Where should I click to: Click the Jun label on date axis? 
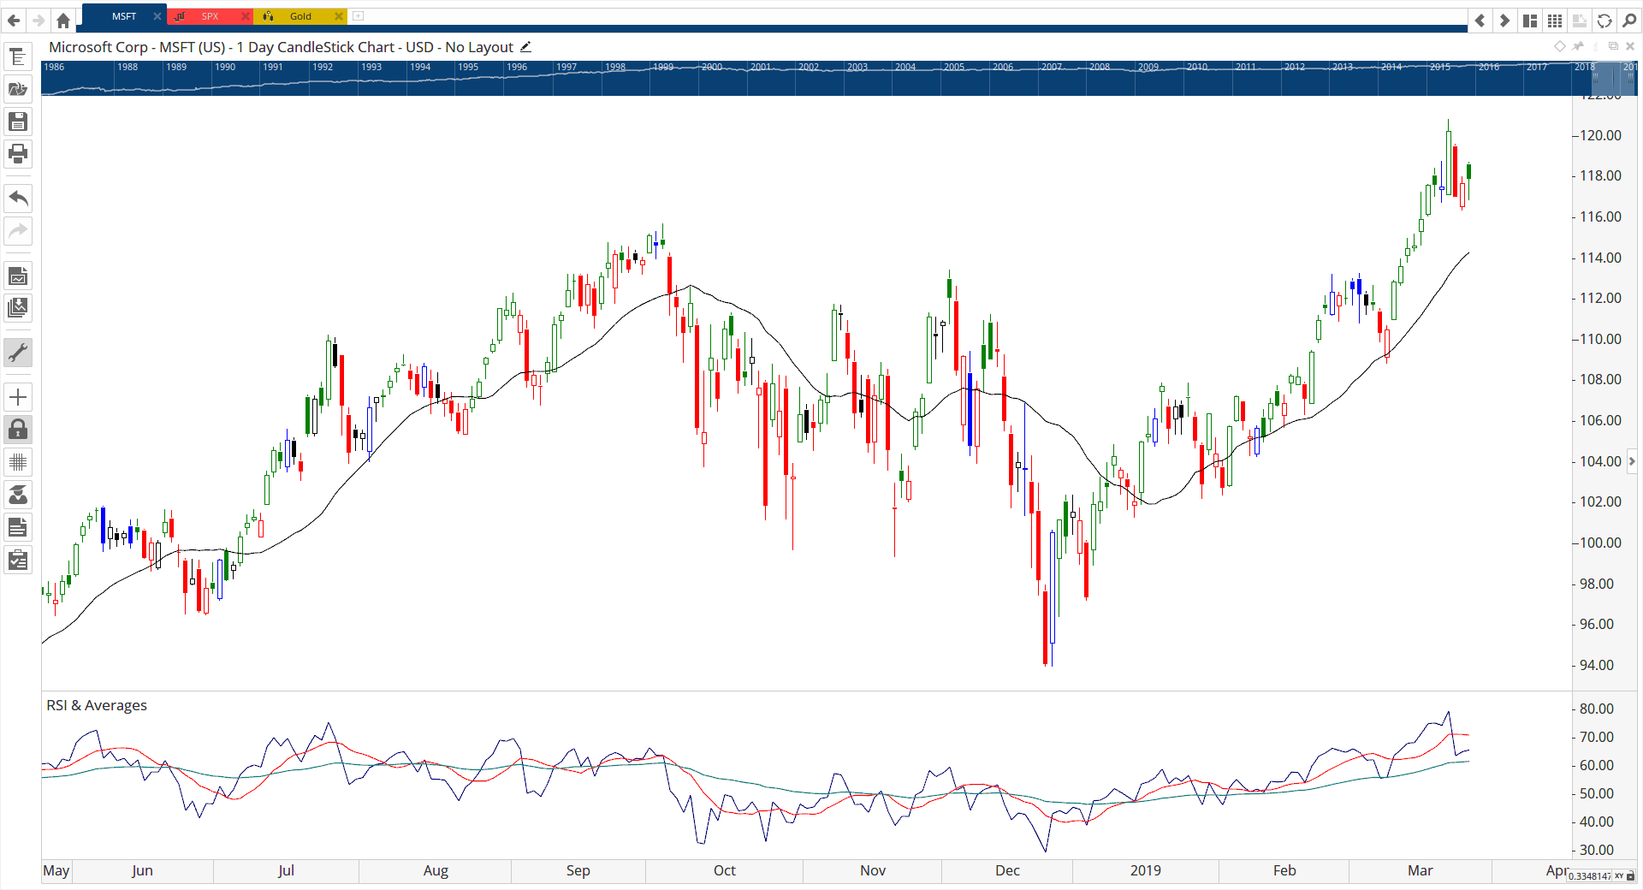[x=142, y=870]
